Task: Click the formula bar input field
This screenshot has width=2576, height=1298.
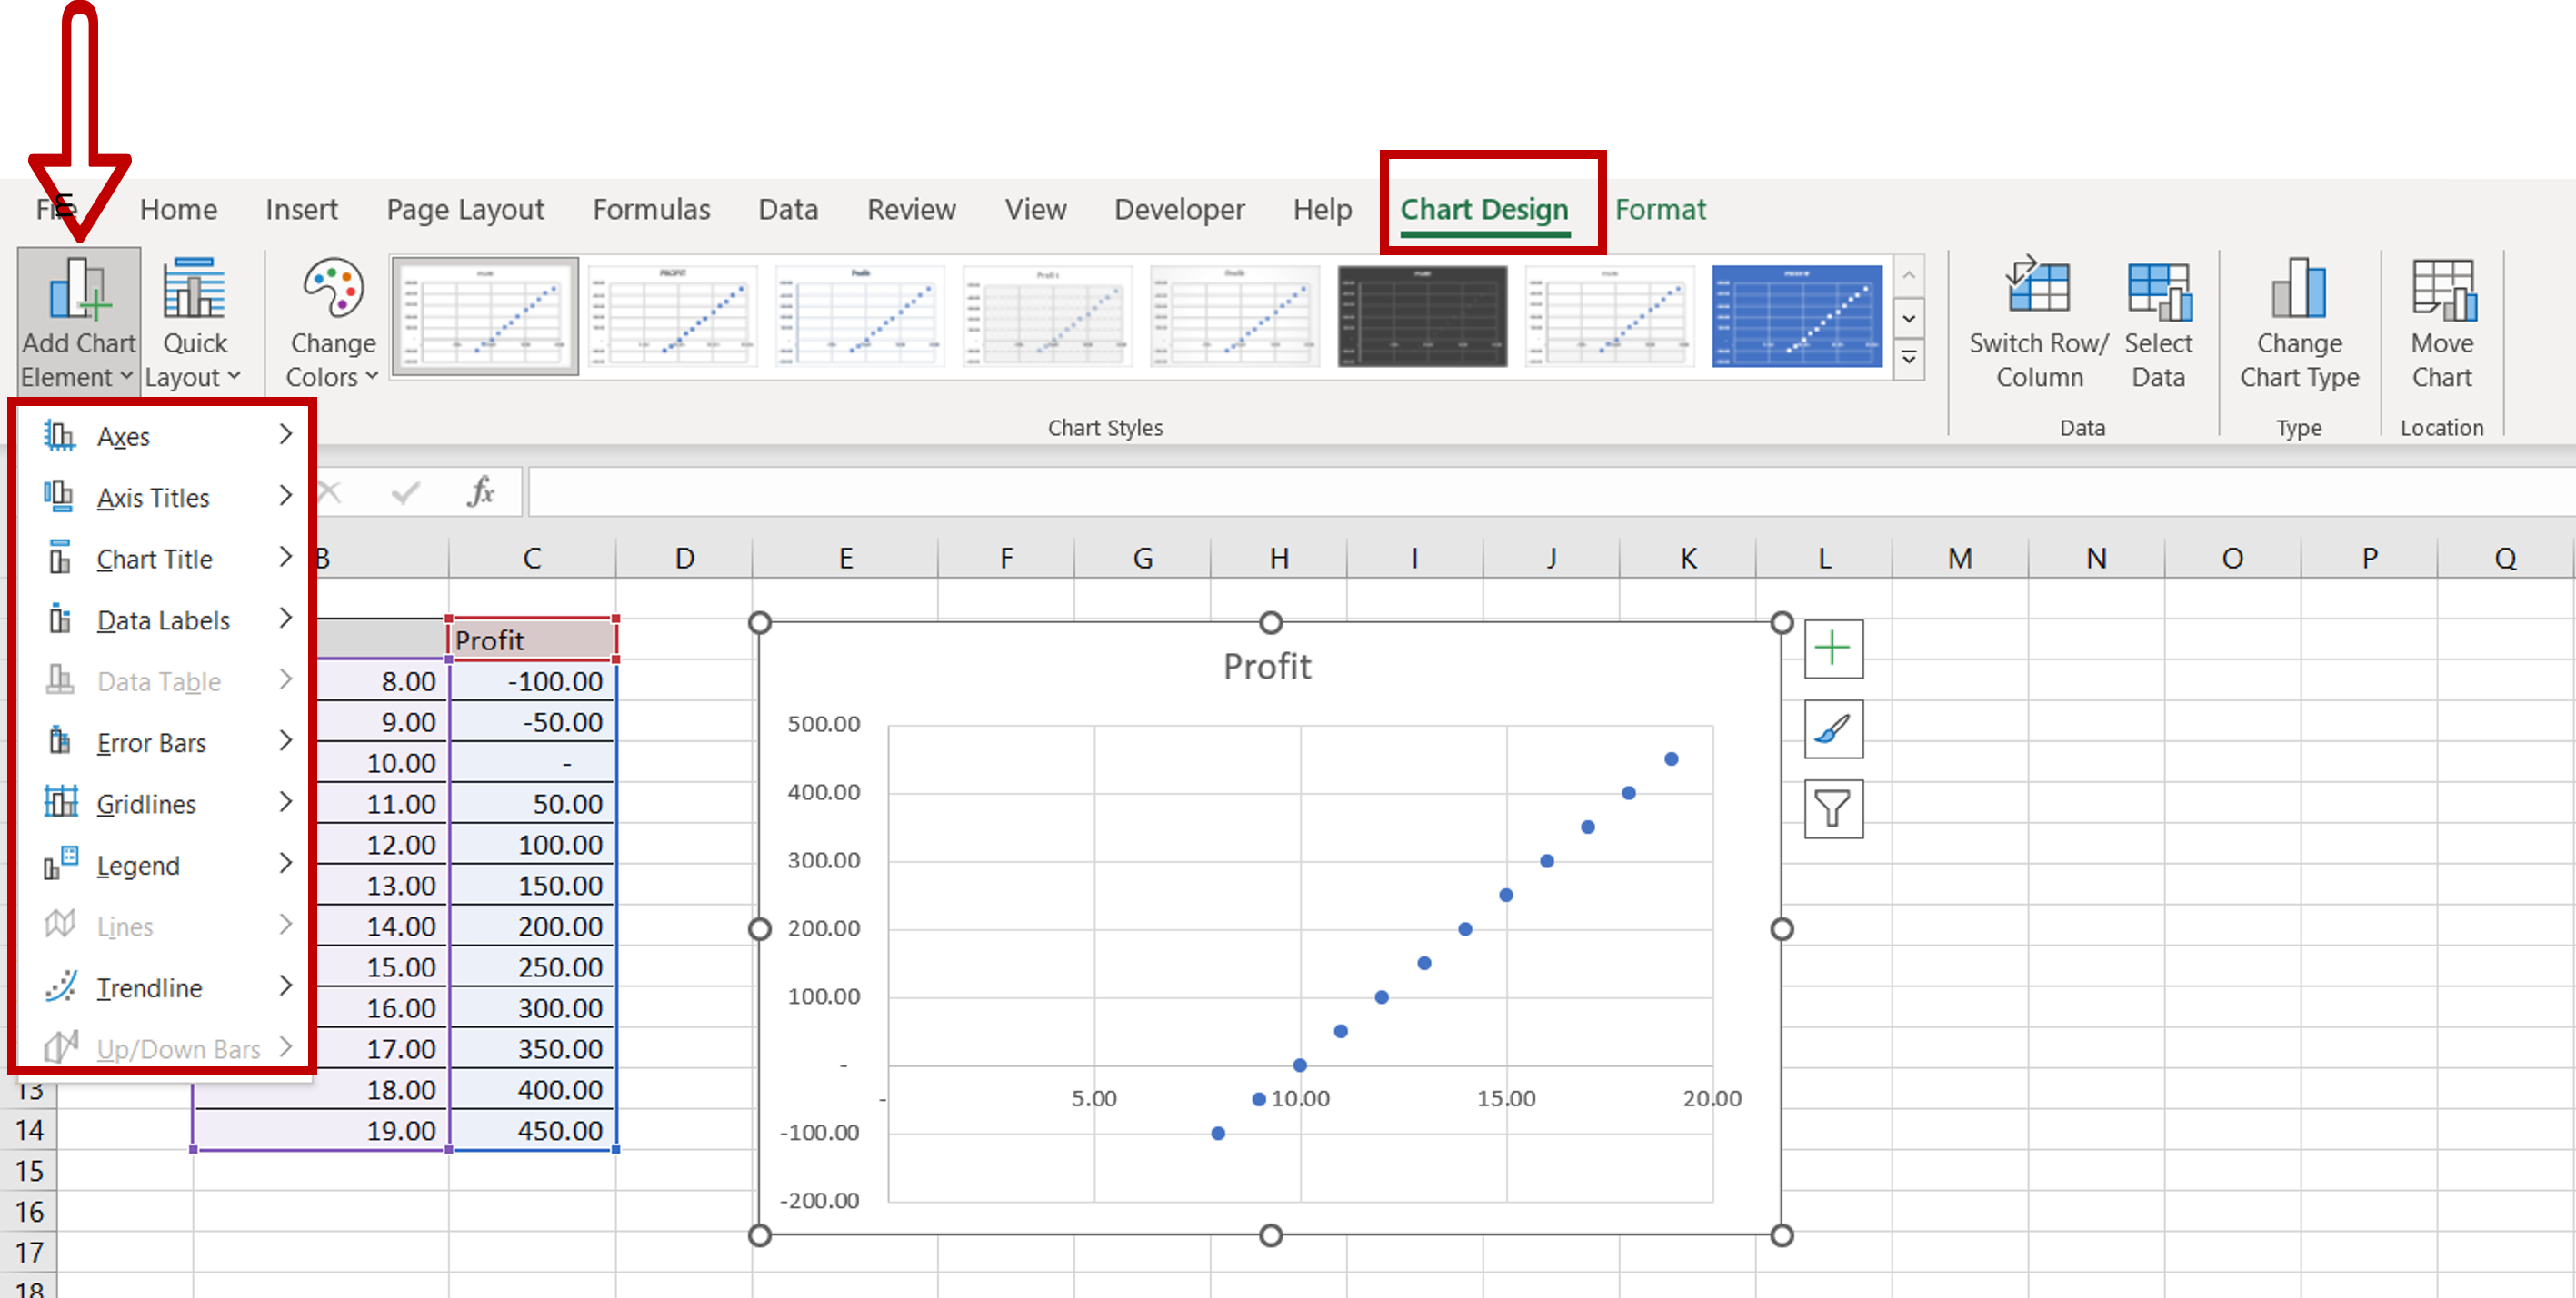Action: (1500, 491)
